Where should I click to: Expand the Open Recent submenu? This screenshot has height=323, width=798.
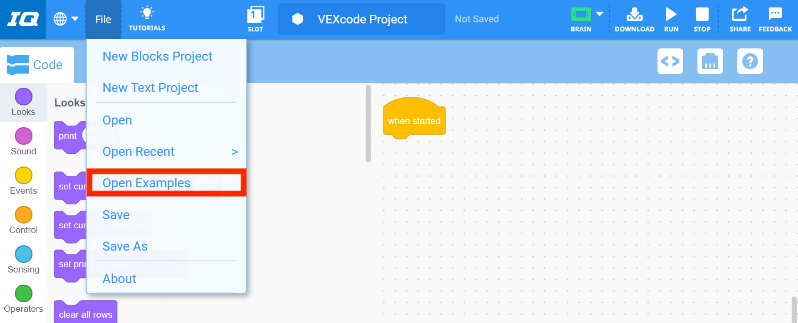click(138, 152)
